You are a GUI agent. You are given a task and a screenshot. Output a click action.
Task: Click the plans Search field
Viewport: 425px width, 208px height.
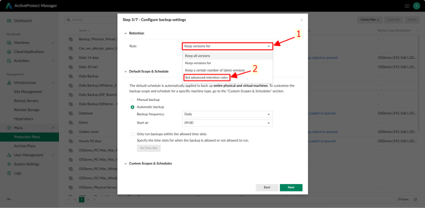(x=91, y=20)
